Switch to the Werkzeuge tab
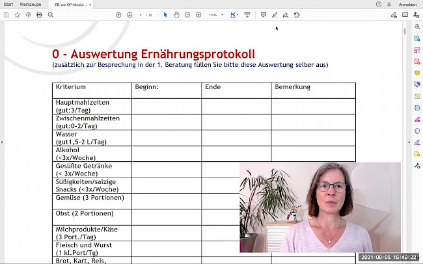The width and height of the screenshot is (423, 264). 31,5
